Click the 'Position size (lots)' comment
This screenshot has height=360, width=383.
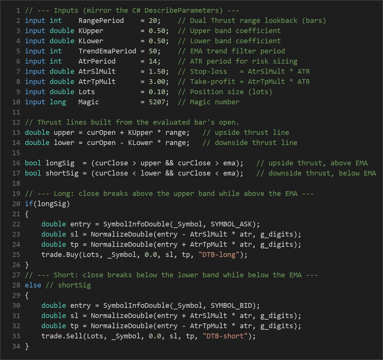pyautogui.click(x=225, y=92)
